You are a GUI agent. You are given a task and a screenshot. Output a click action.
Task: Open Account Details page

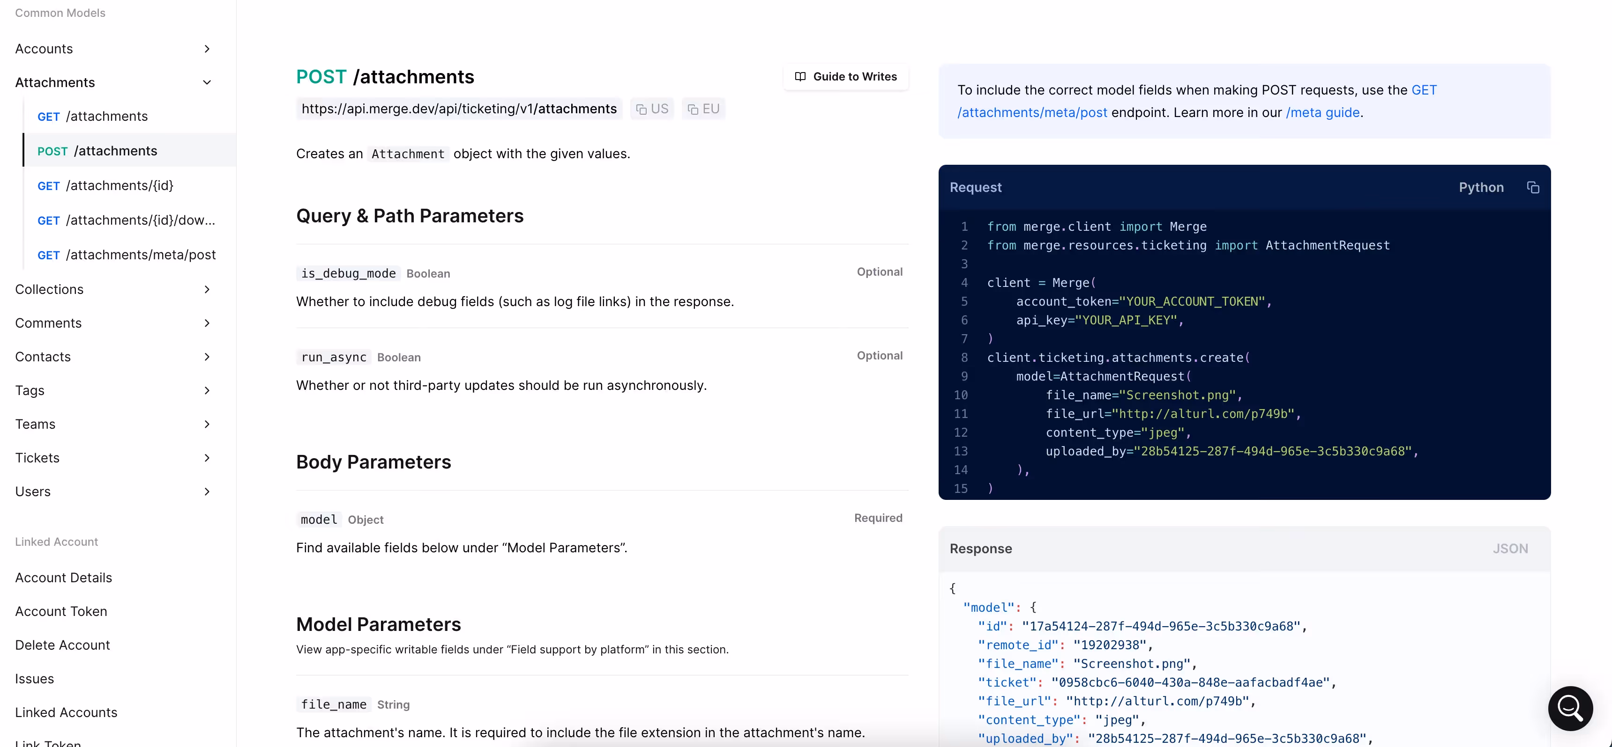pyautogui.click(x=63, y=578)
